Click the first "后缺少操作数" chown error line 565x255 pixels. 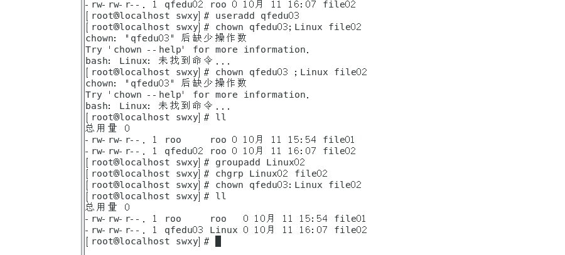pyautogui.click(x=166, y=38)
